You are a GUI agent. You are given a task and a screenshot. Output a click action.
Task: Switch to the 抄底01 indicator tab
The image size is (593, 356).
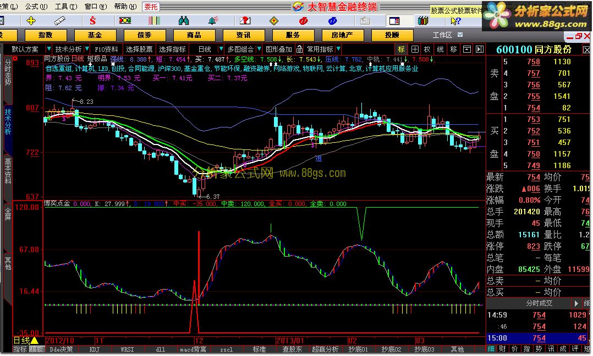point(358,349)
